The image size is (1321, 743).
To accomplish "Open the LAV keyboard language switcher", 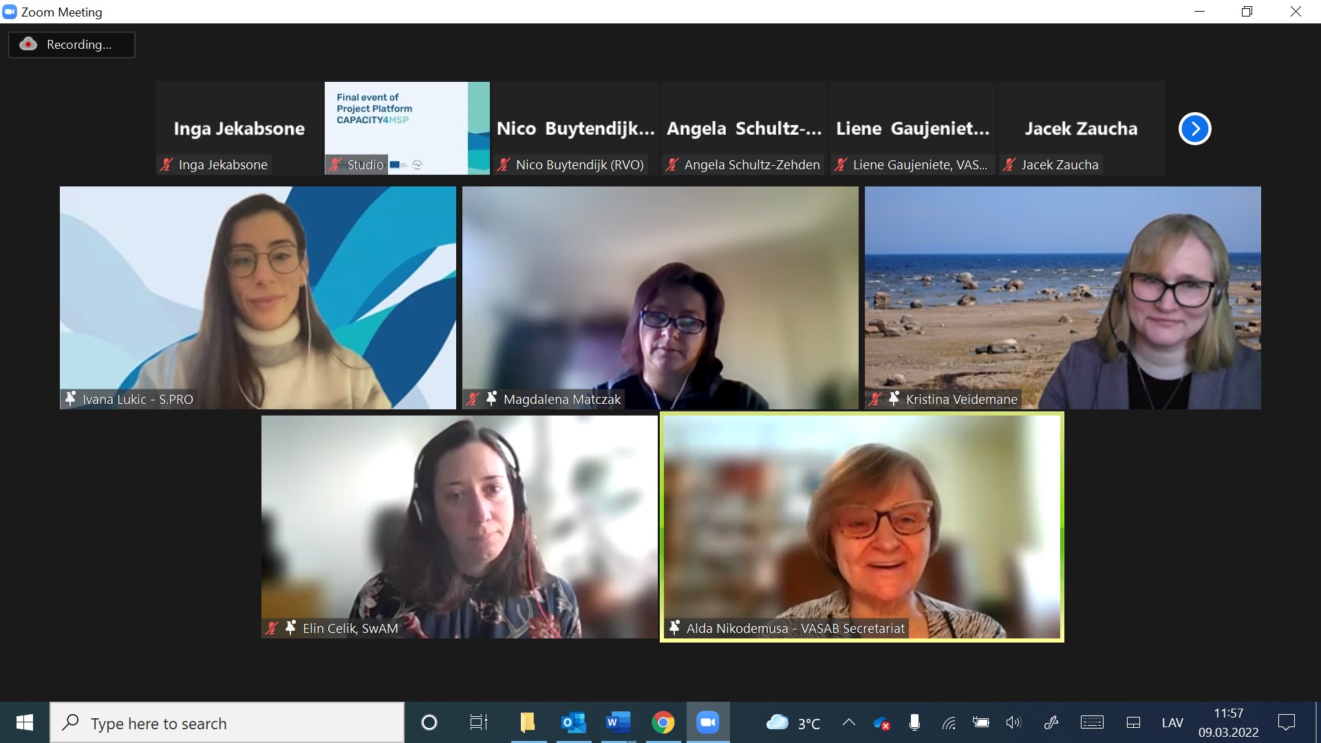I will pyautogui.click(x=1172, y=722).
